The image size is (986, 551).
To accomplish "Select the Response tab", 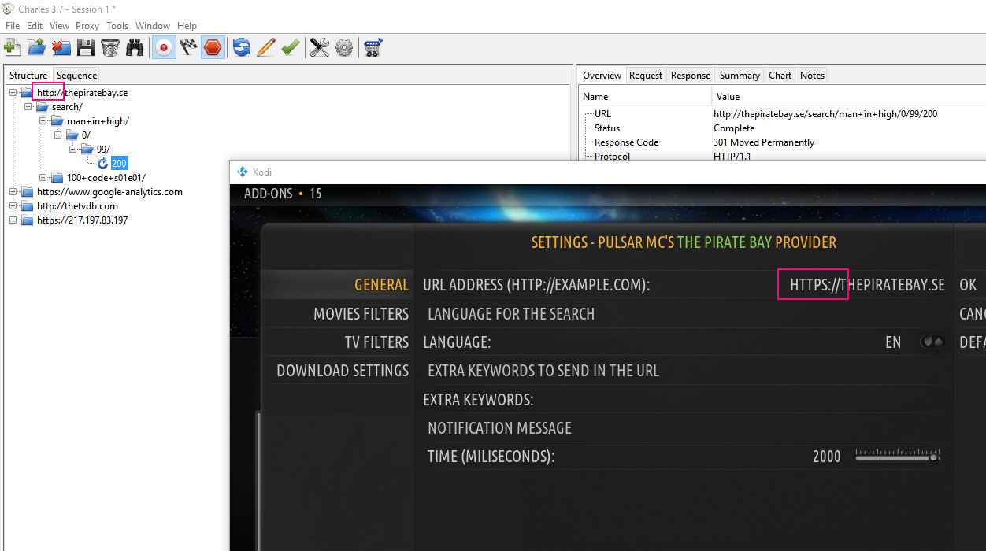I will pos(691,76).
